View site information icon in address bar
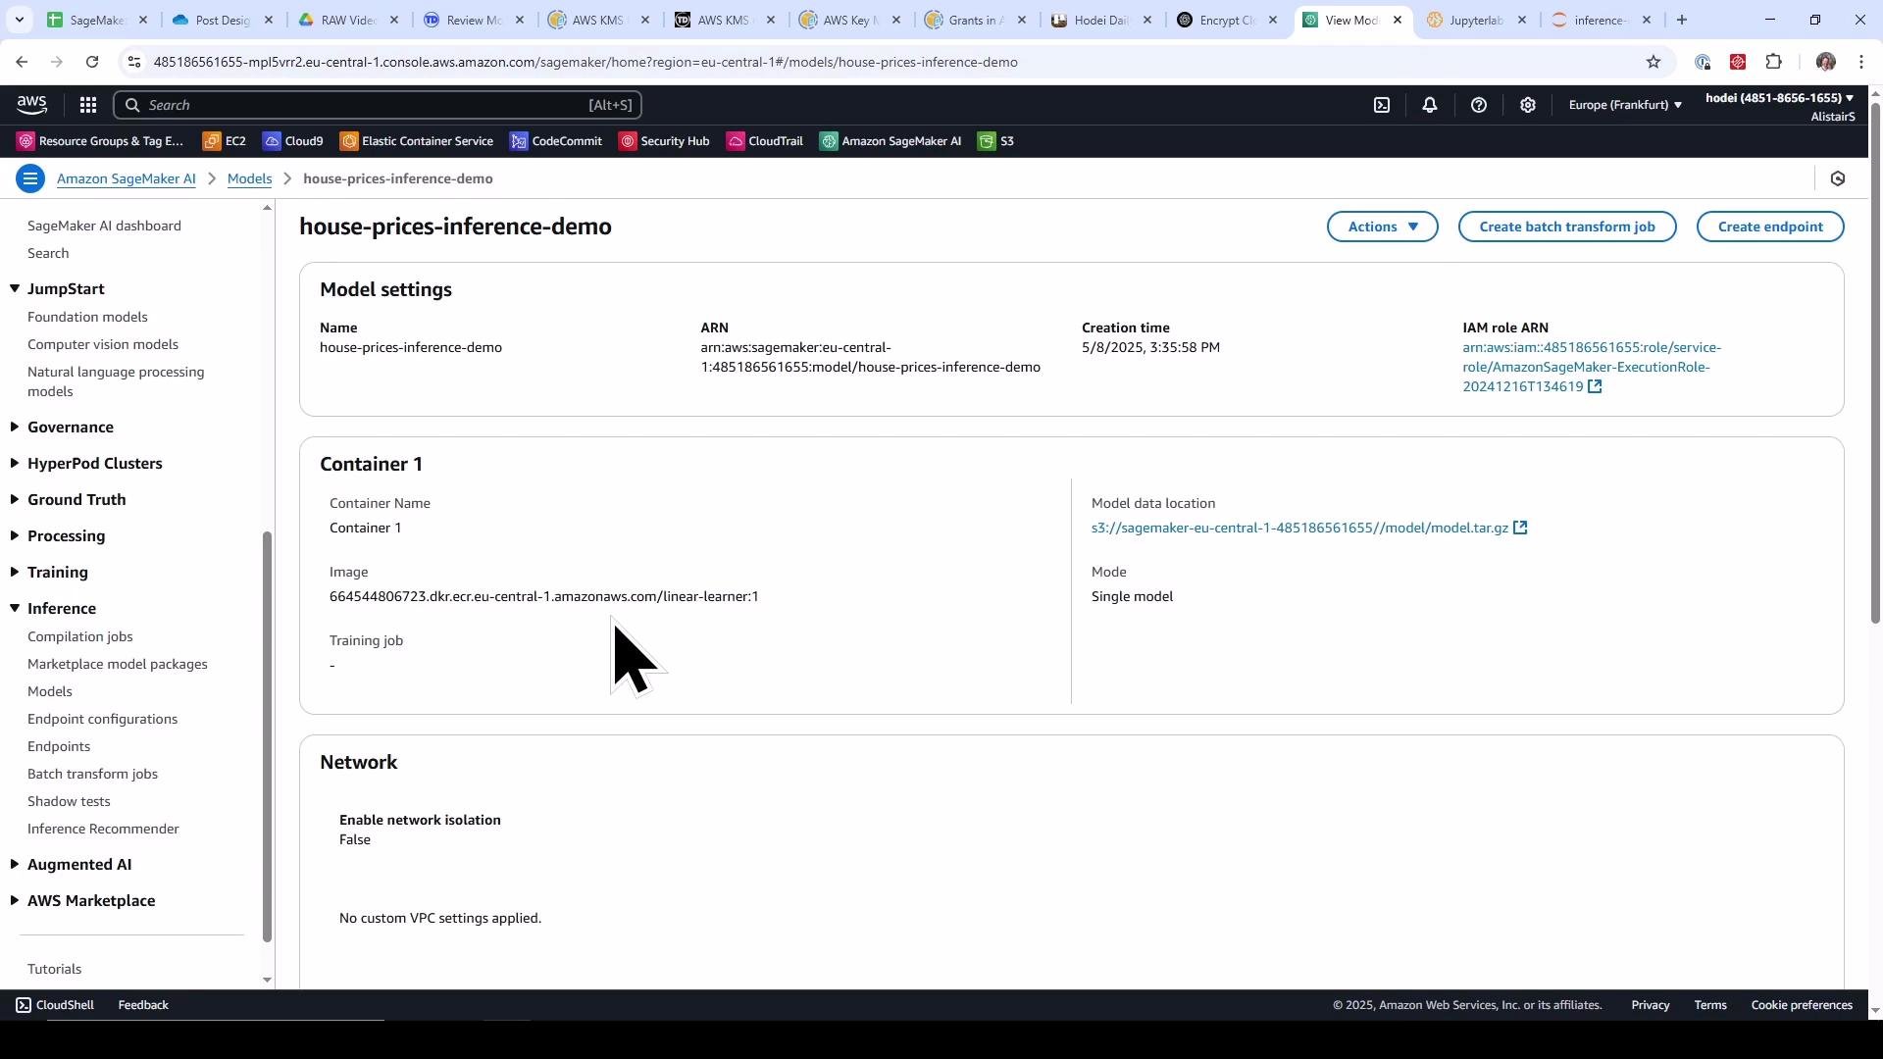This screenshot has width=1883, height=1059. pyautogui.click(x=134, y=62)
